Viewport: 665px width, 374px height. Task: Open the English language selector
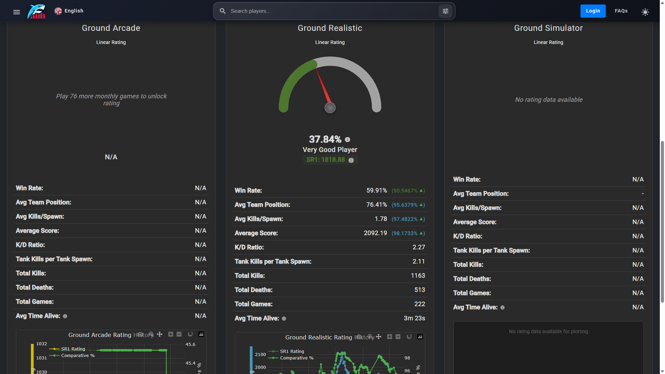pyautogui.click(x=69, y=11)
